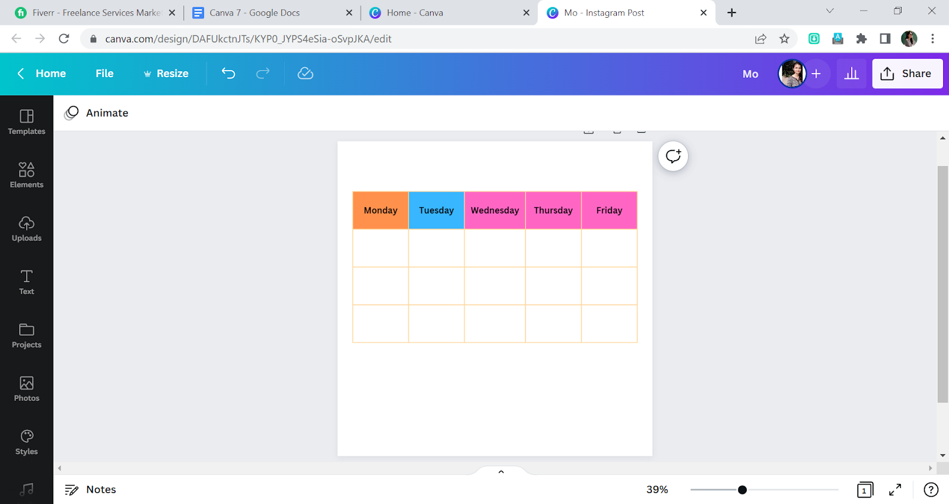Viewport: 949px width, 504px height.
Task: Click the horizontal scrollbar right arrow
Action: (930, 468)
